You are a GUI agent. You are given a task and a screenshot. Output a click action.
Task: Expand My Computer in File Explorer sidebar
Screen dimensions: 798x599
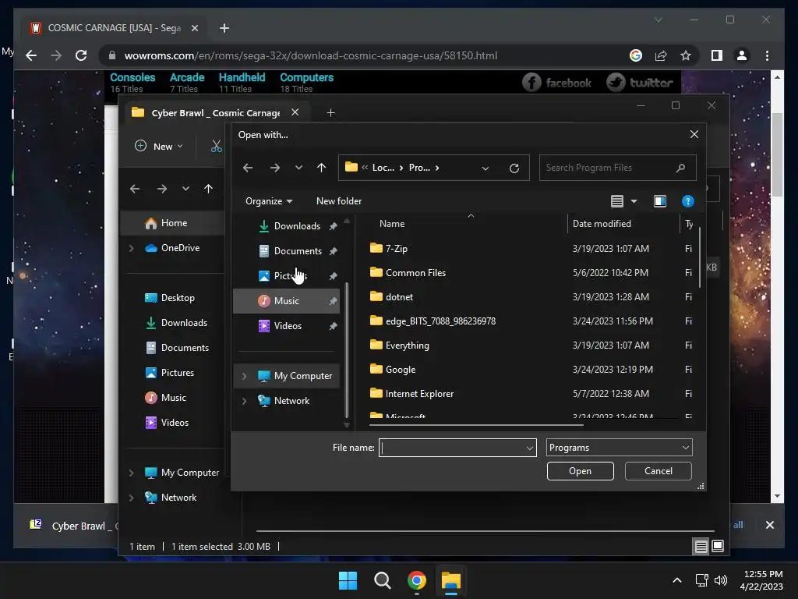tap(131, 473)
